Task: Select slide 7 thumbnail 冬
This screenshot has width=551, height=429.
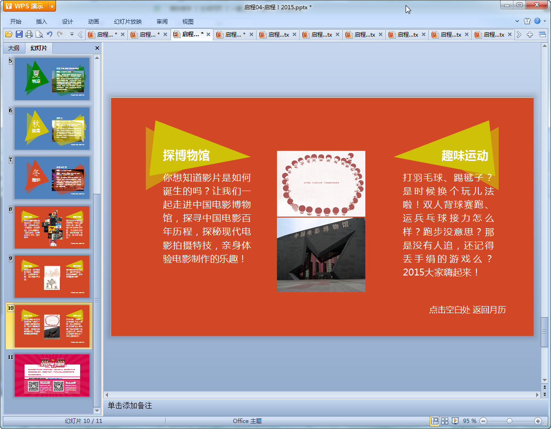Action: pos(52,178)
